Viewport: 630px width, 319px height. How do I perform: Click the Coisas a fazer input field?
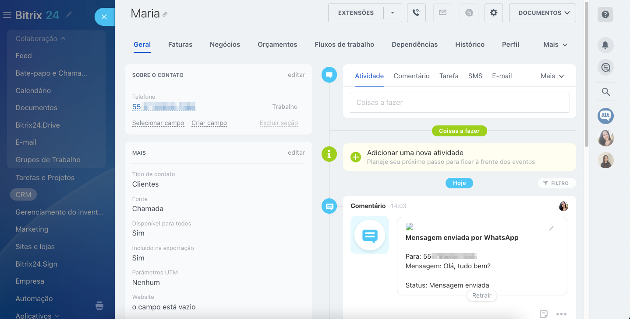pyautogui.click(x=459, y=103)
